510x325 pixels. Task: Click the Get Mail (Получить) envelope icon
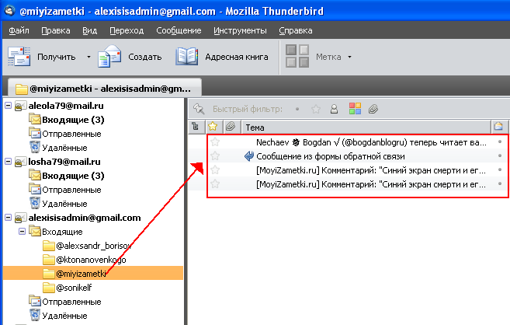[x=19, y=57]
